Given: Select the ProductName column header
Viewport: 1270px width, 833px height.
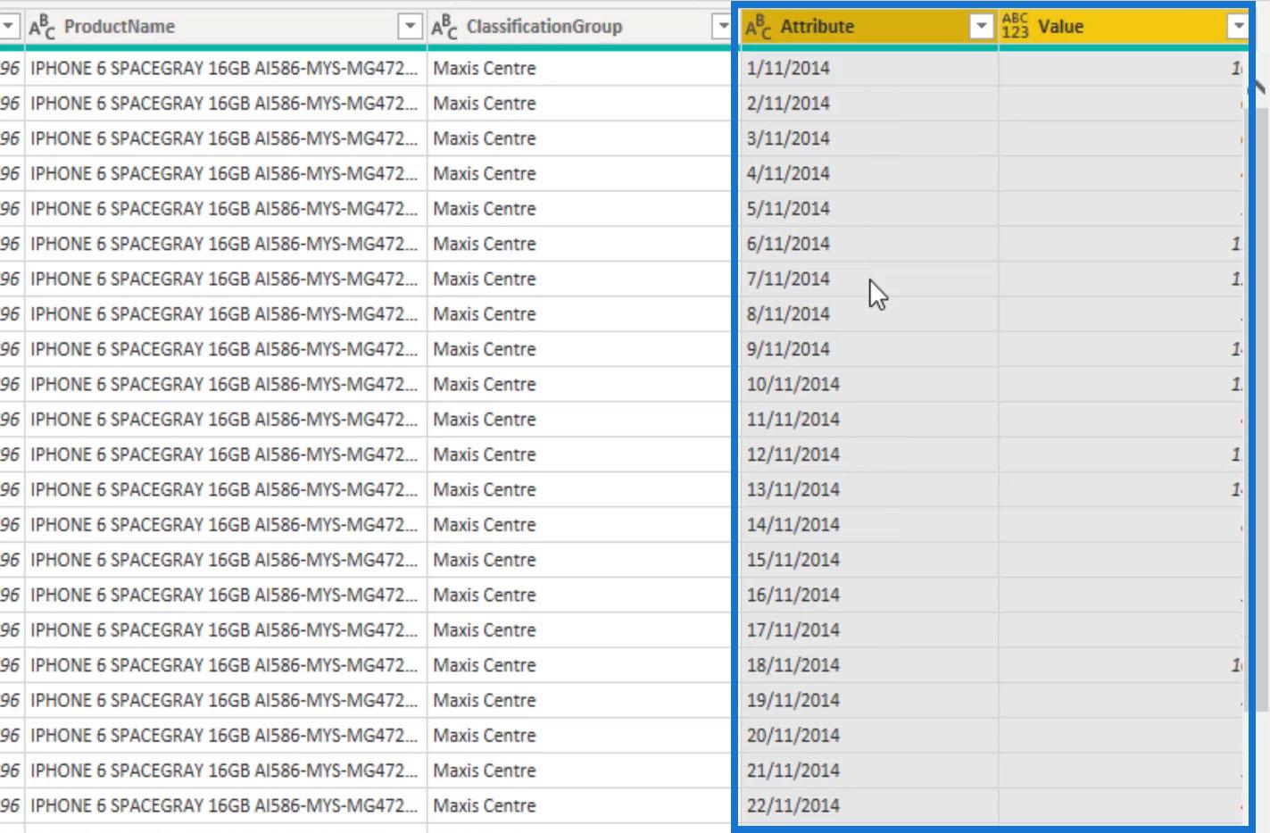Looking at the screenshot, I should coord(226,27).
